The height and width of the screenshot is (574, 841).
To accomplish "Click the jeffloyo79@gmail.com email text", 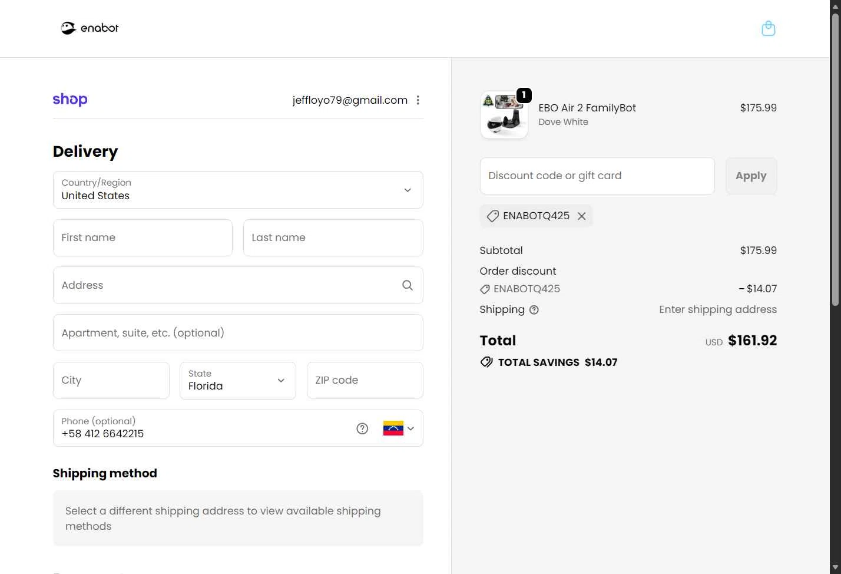I will tap(350, 100).
